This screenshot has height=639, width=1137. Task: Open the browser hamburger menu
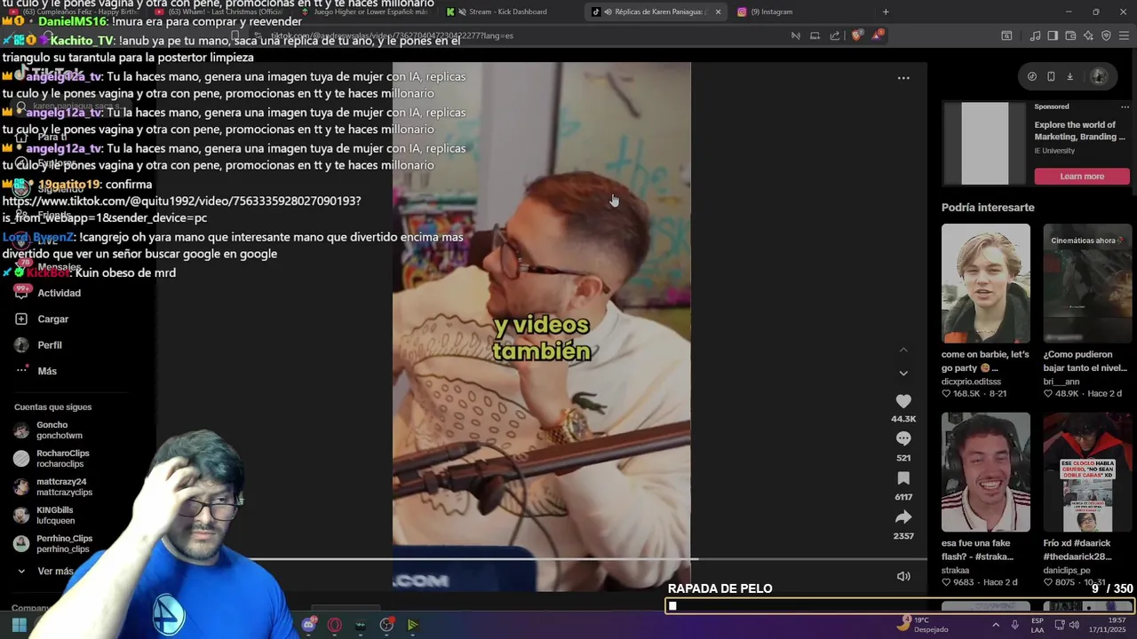(1125, 35)
